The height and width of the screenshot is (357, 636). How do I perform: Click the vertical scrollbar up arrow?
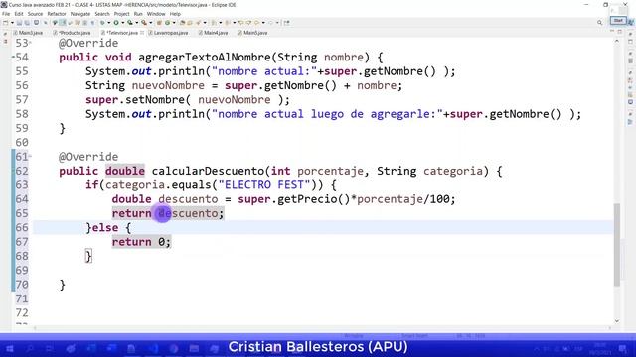click(617, 41)
